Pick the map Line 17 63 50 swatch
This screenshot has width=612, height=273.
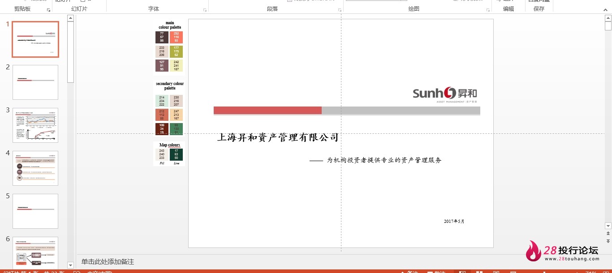pyautogui.click(x=176, y=154)
